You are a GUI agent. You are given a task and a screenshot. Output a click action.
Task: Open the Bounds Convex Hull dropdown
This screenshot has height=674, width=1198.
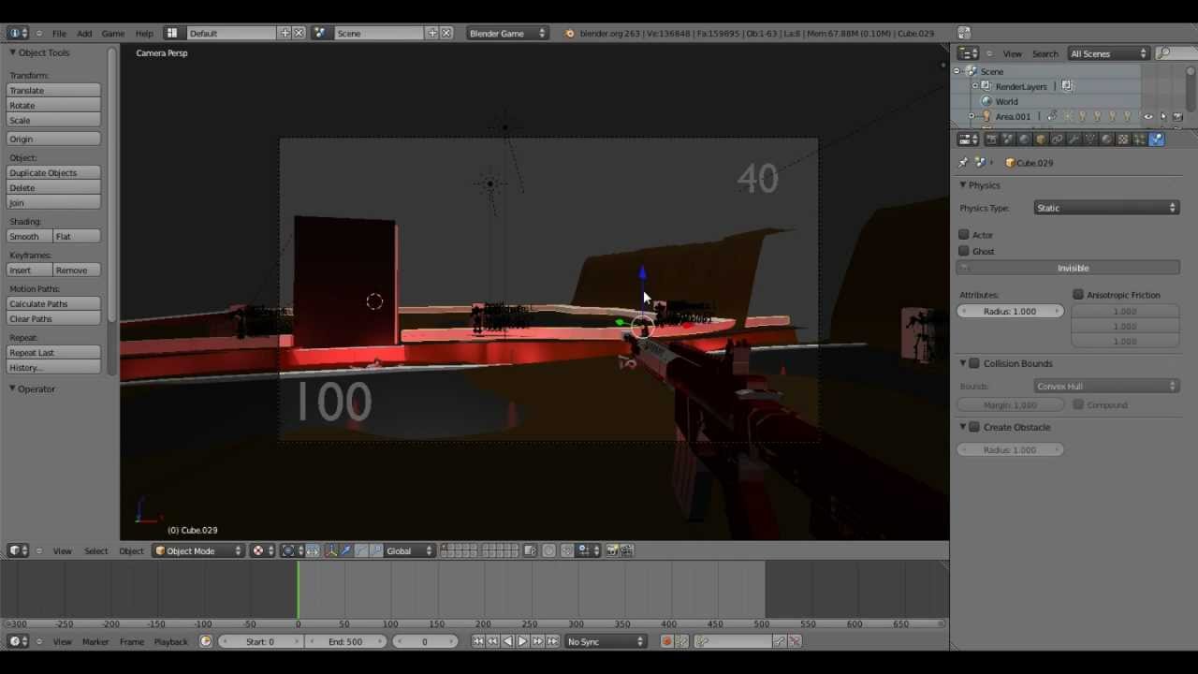tap(1106, 386)
